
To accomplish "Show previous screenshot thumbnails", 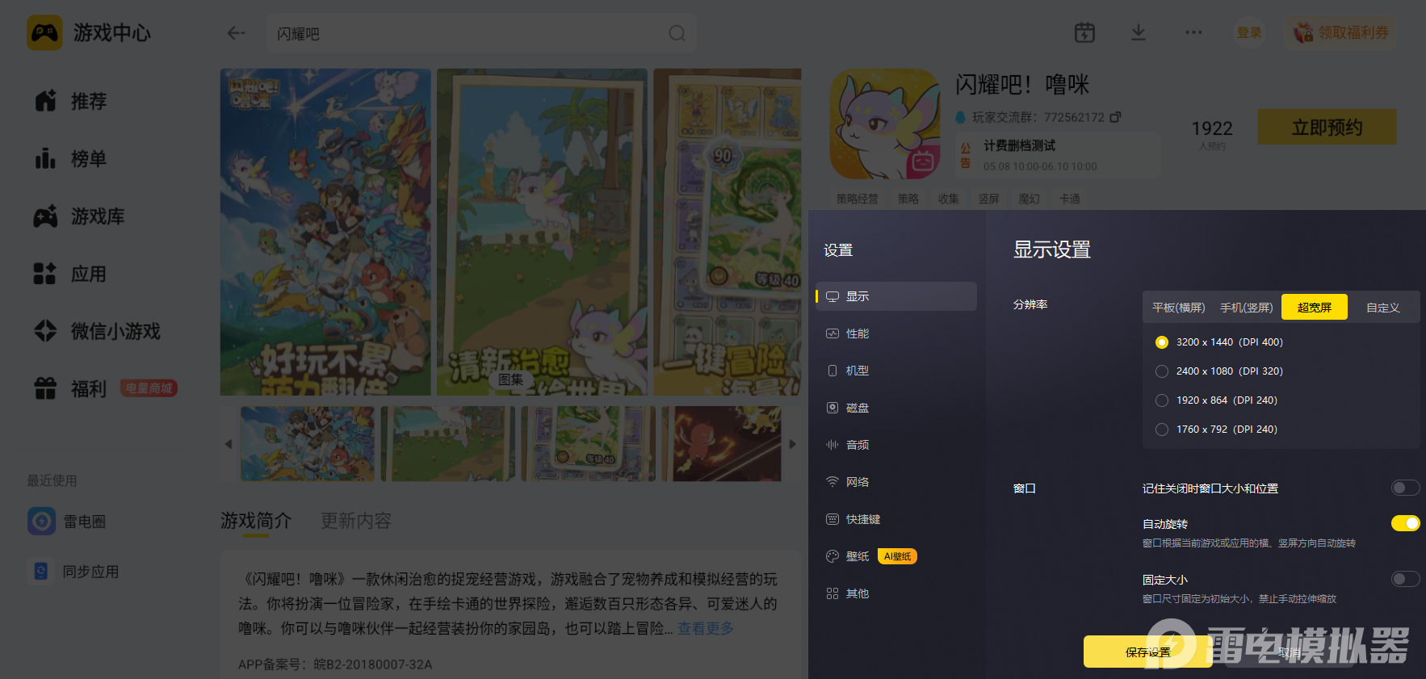I will point(229,444).
